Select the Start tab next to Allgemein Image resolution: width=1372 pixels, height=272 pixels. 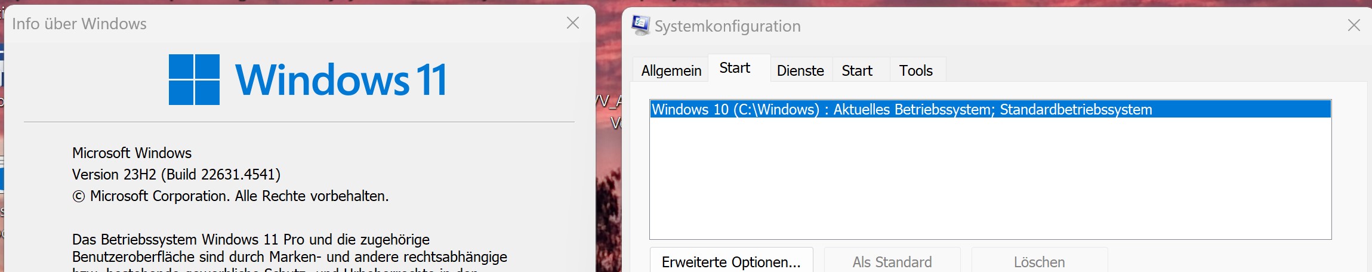coord(735,68)
